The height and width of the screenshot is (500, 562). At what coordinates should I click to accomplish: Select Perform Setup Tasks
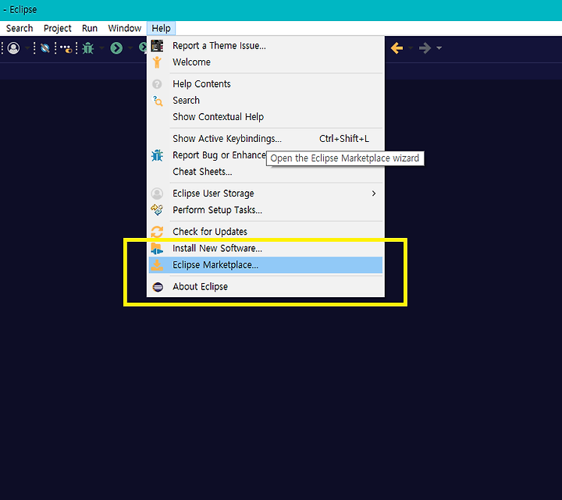(x=265, y=210)
